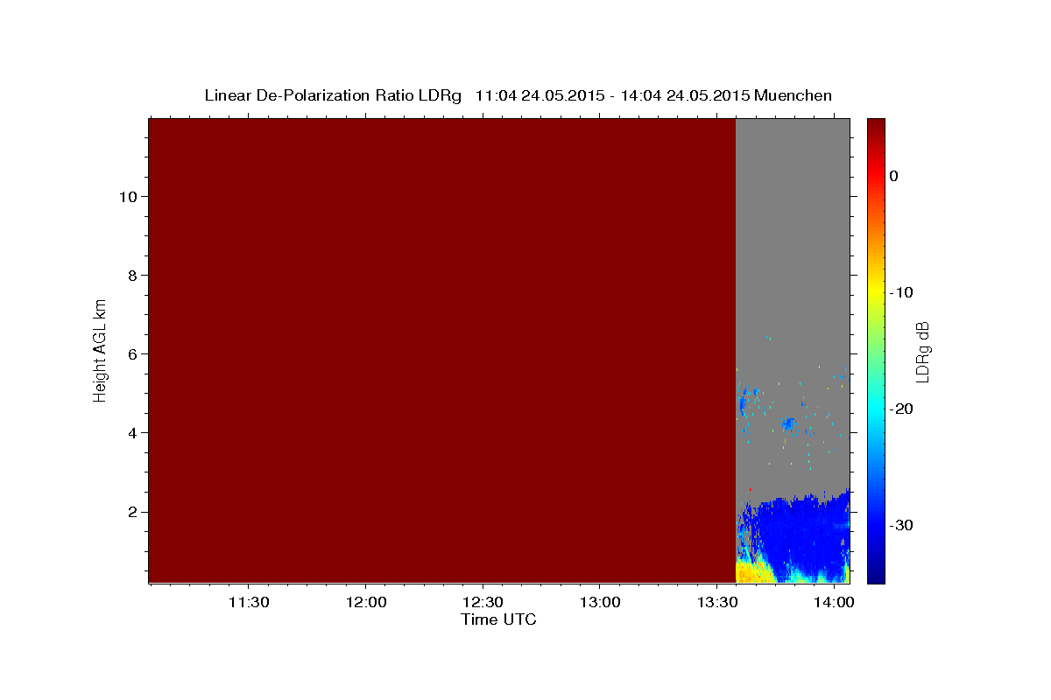The height and width of the screenshot is (700, 1051).
Task: Click the height tick label 4
Action: point(130,433)
